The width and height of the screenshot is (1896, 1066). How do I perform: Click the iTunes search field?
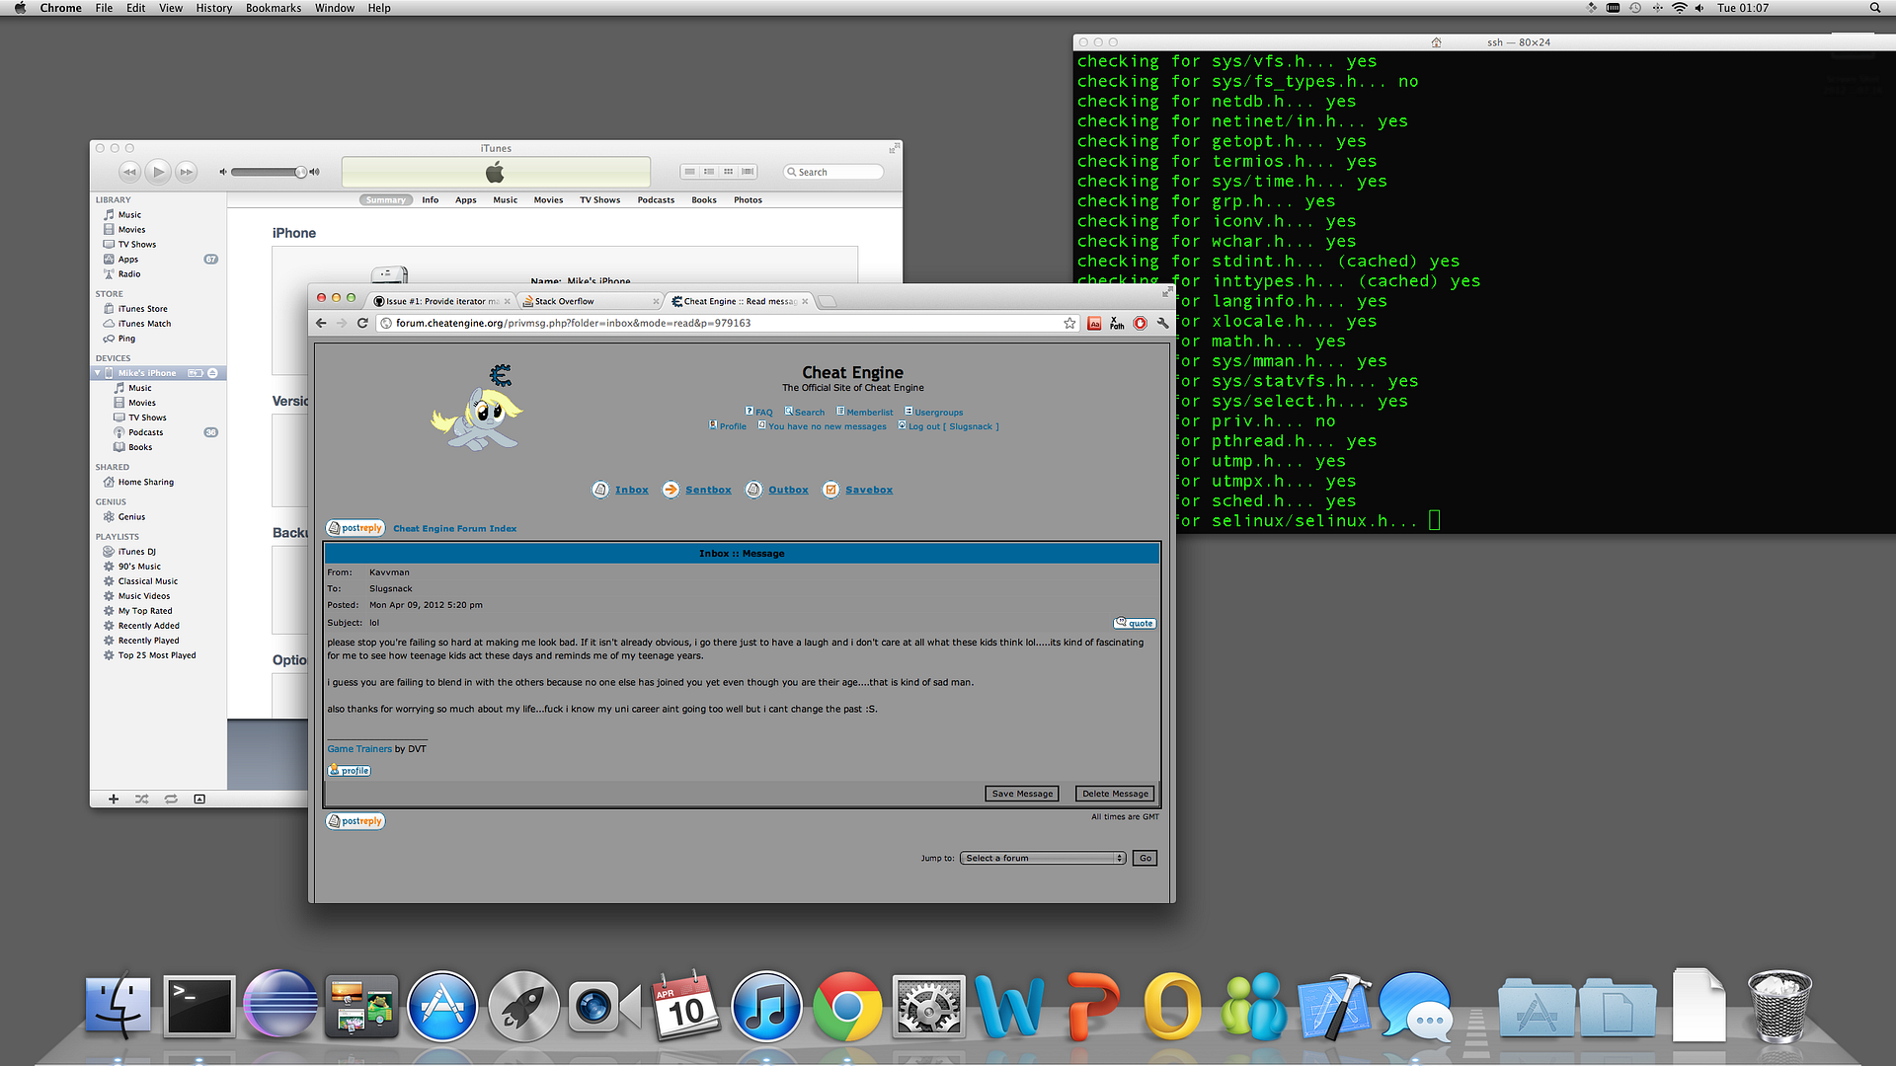click(x=833, y=172)
